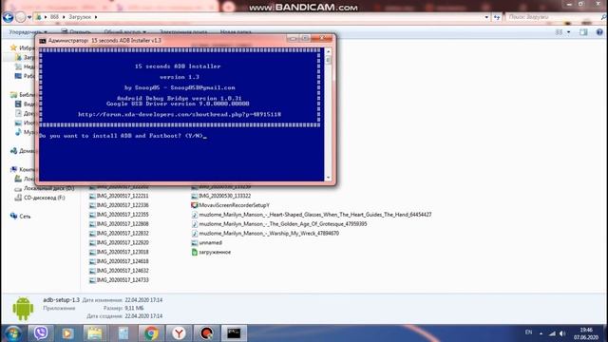Click the Загрузки segment in the address bar
Screen dimensions: 608x342
tap(80, 17)
